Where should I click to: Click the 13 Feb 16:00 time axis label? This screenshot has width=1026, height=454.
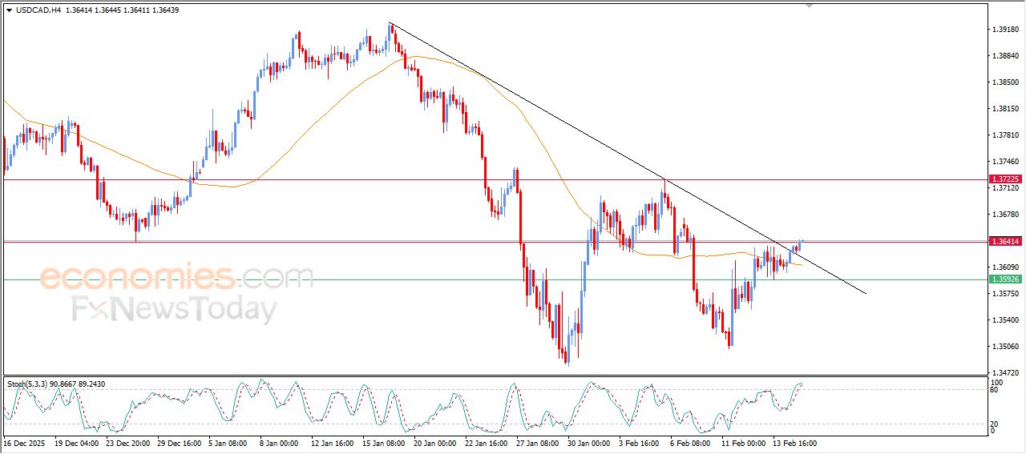794,443
